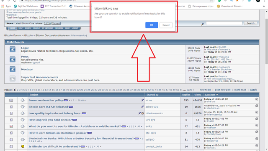Go to last post of Blockchain or Banks thread
The height and width of the screenshot is (151, 268).
tap(257, 138)
